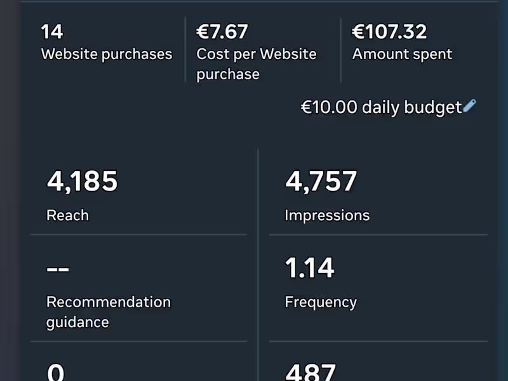Select the 4,185 reach number
Viewport: 508px width, 381px height.
pos(82,182)
